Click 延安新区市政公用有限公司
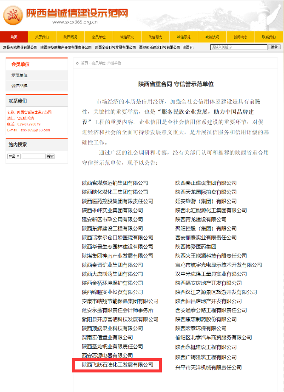 click(113, 219)
